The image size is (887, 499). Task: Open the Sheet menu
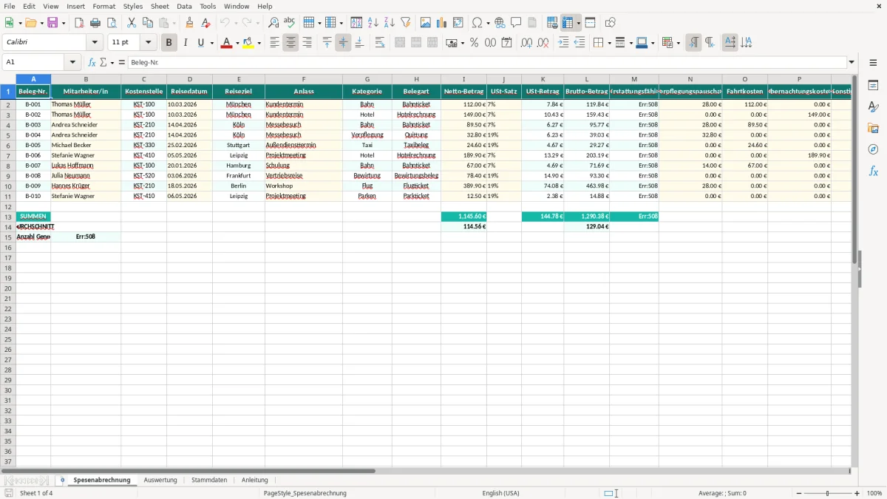tap(160, 6)
